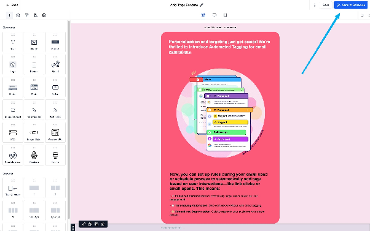Edit the campaign name with pencil icon
Viewport: 370px width, 231px height.
point(202,5)
